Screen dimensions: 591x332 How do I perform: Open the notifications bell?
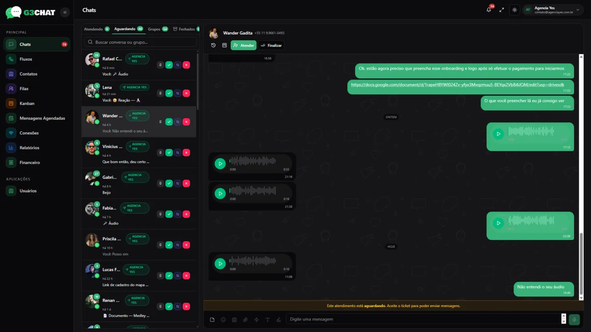pos(489,10)
